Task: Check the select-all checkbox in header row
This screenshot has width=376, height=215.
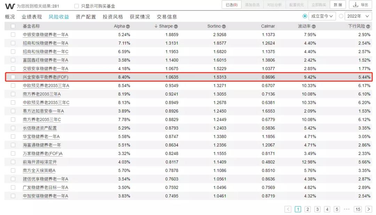Action: pyautogui.click(x=13, y=26)
